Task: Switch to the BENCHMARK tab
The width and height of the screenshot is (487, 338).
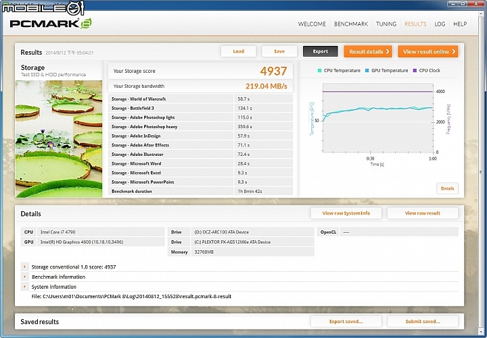Action: [351, 24]
